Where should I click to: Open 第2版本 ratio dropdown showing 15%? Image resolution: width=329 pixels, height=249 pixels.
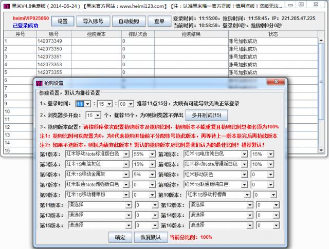(x=262, y=154)
